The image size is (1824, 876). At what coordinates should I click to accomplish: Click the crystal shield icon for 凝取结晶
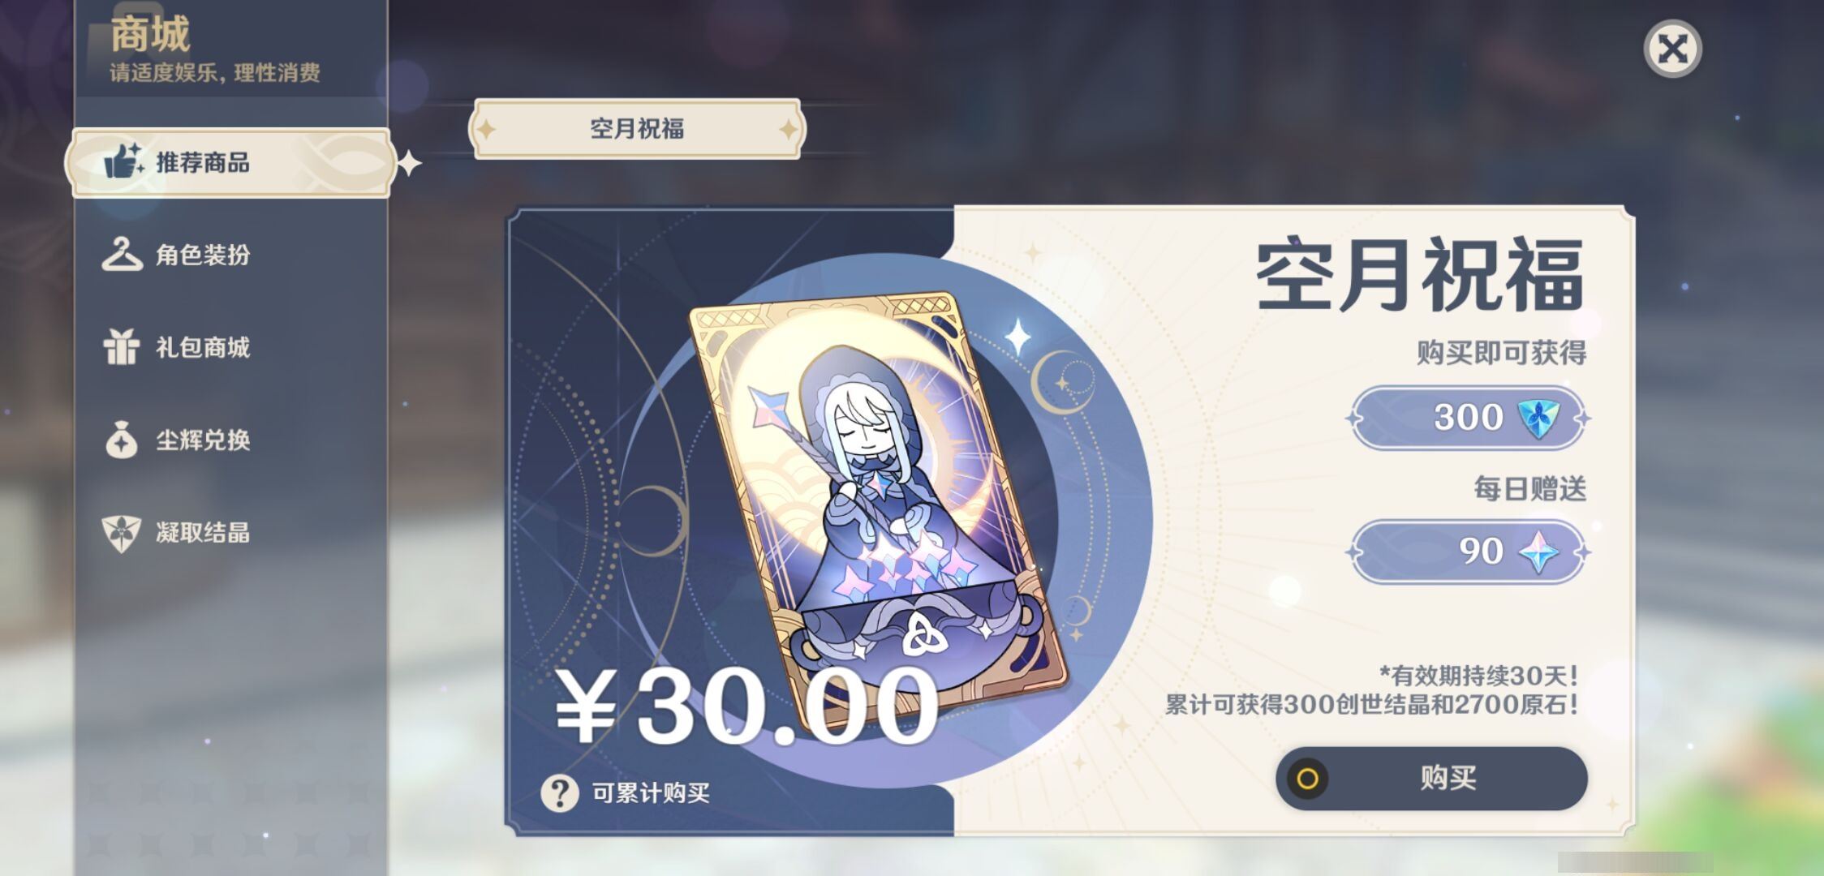click(122, 534)
